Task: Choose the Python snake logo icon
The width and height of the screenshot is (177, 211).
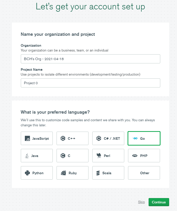Action: [27, 173]
